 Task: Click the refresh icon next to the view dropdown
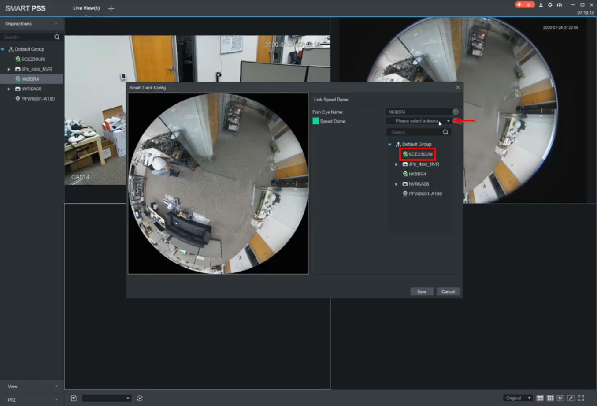click(140, 398)
